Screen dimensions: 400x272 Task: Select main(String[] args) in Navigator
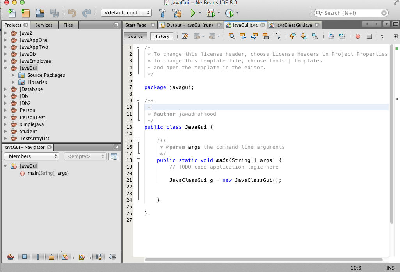(x=48, y=173)
